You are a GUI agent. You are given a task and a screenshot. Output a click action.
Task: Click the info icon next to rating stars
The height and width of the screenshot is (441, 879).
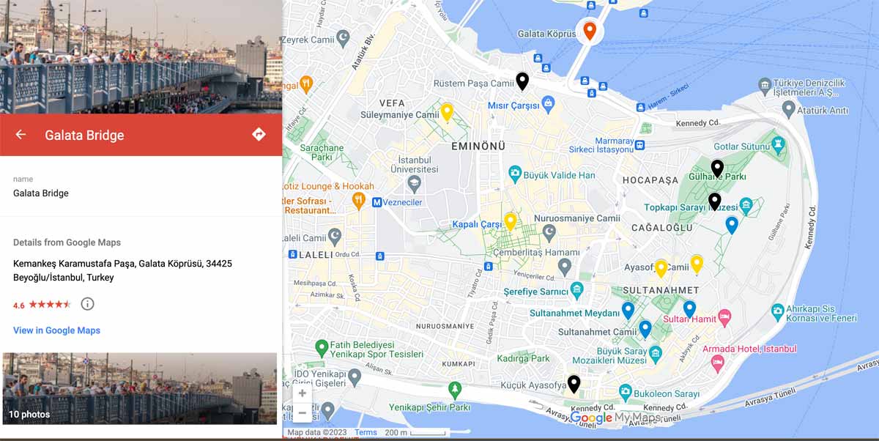(x=87, y=303)
